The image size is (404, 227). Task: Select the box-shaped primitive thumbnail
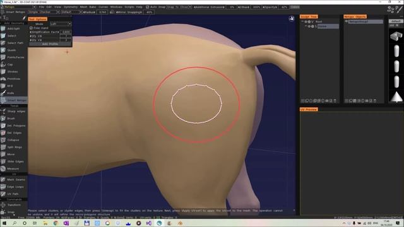396,36
